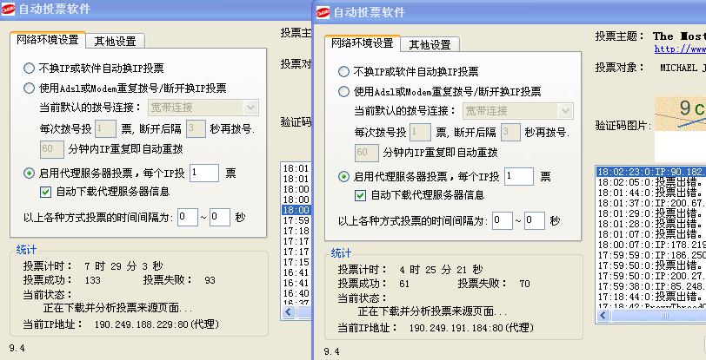Open the http://www link under 投票主题
The width and height of the screenshot is (706, 360).
pyautogui.click(x=682, y=49)
